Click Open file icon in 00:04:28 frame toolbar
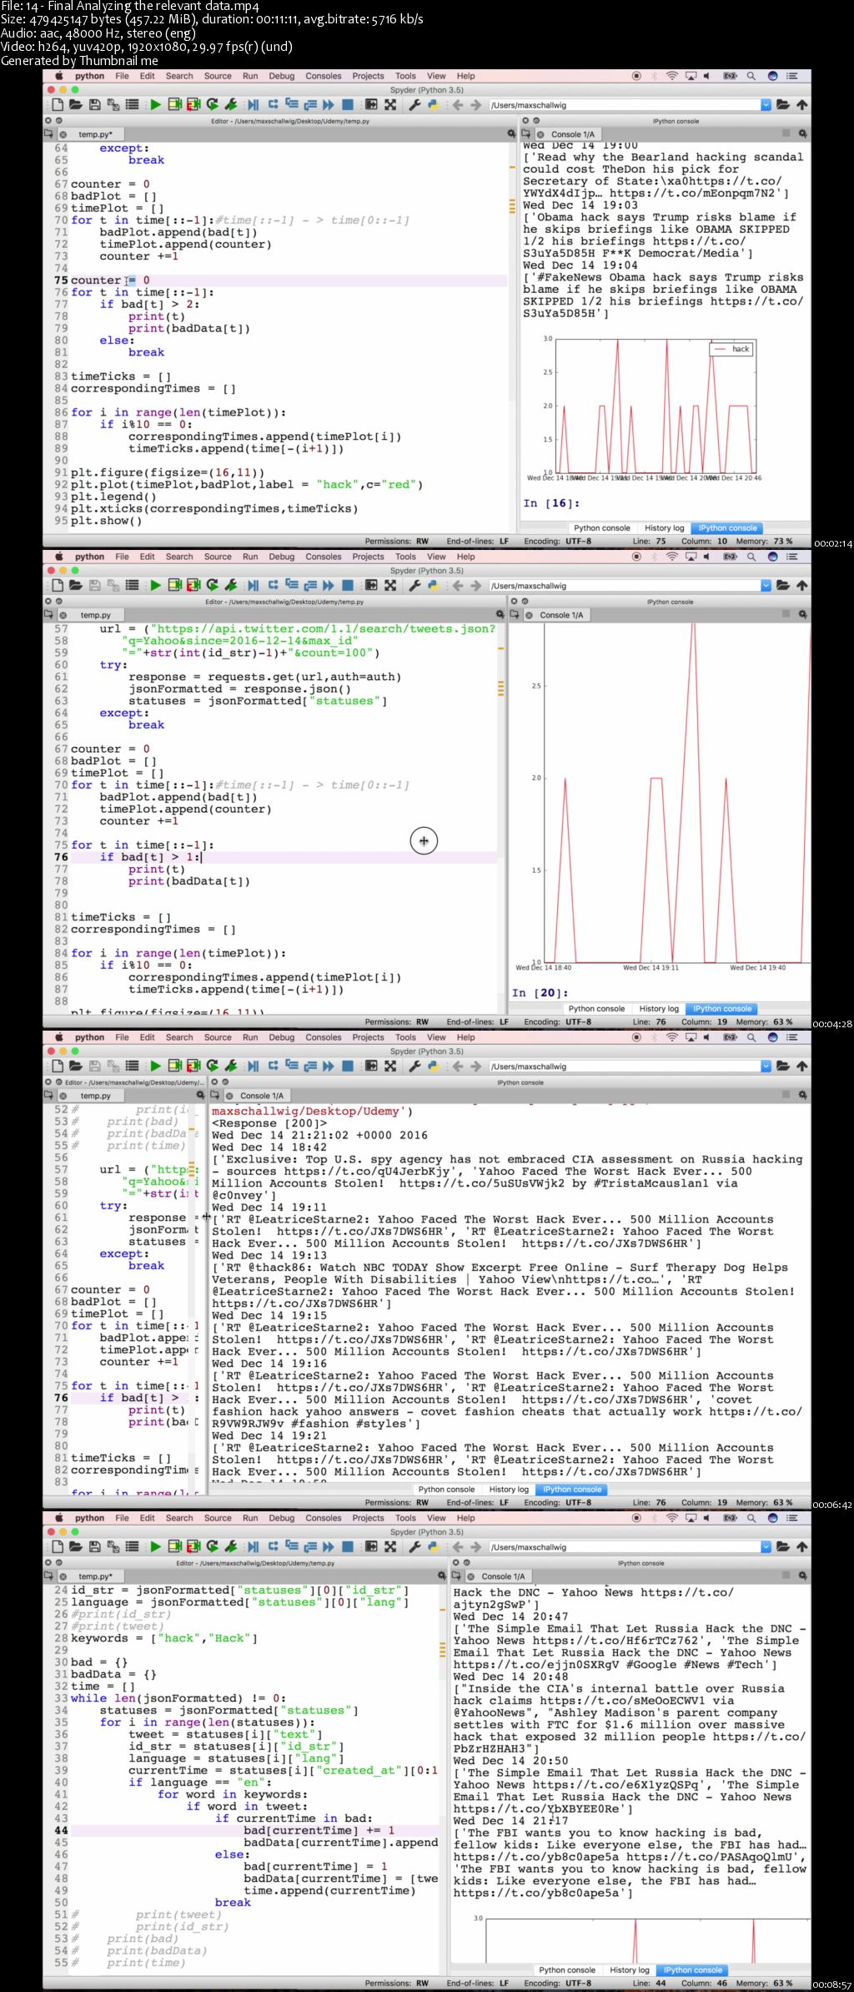The image size is (854, 1992). pyautogui.click(x=76, y=586)
